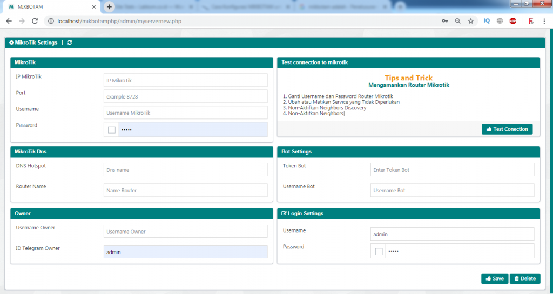
Task: Close the MIKBOTAM tab
Action: [x=94, y=6]
